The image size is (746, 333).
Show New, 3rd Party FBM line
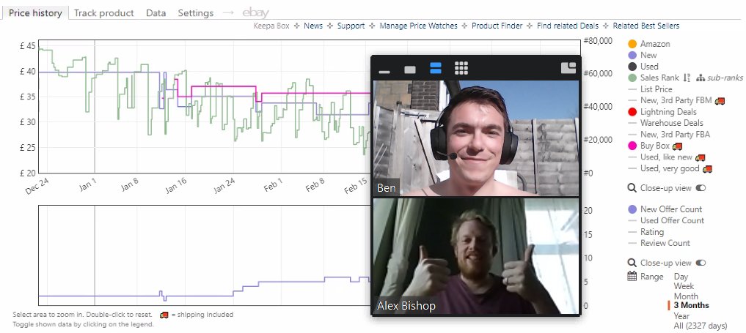coord(676,100)
